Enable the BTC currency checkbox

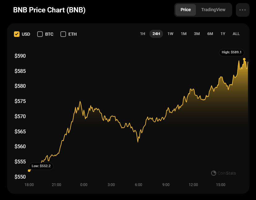(40, 34)
